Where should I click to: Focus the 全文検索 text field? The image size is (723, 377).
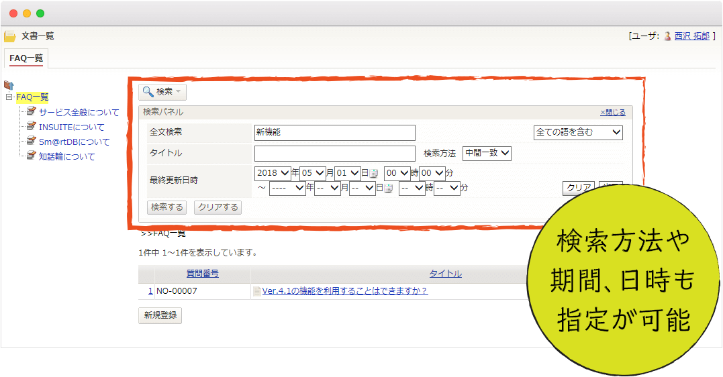point(335,133)
